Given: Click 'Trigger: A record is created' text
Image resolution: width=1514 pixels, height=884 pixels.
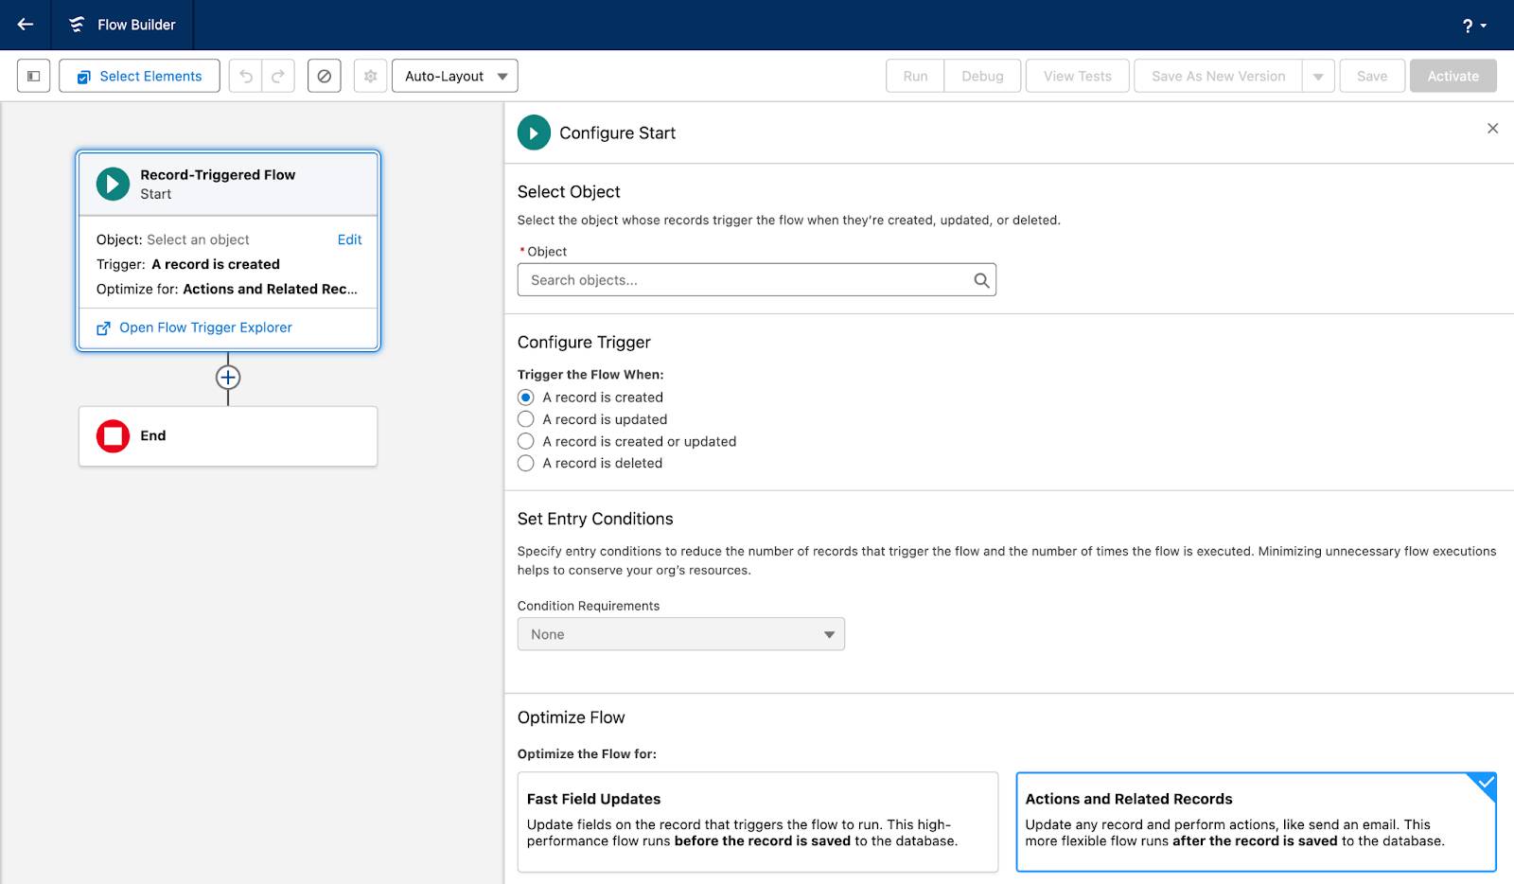Looking at the screenshot, I should tap(188, 264).
